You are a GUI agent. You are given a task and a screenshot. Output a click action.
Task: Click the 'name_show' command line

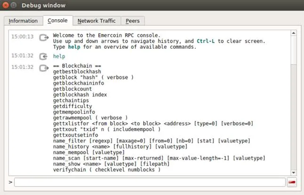click(x=111, y=164)
